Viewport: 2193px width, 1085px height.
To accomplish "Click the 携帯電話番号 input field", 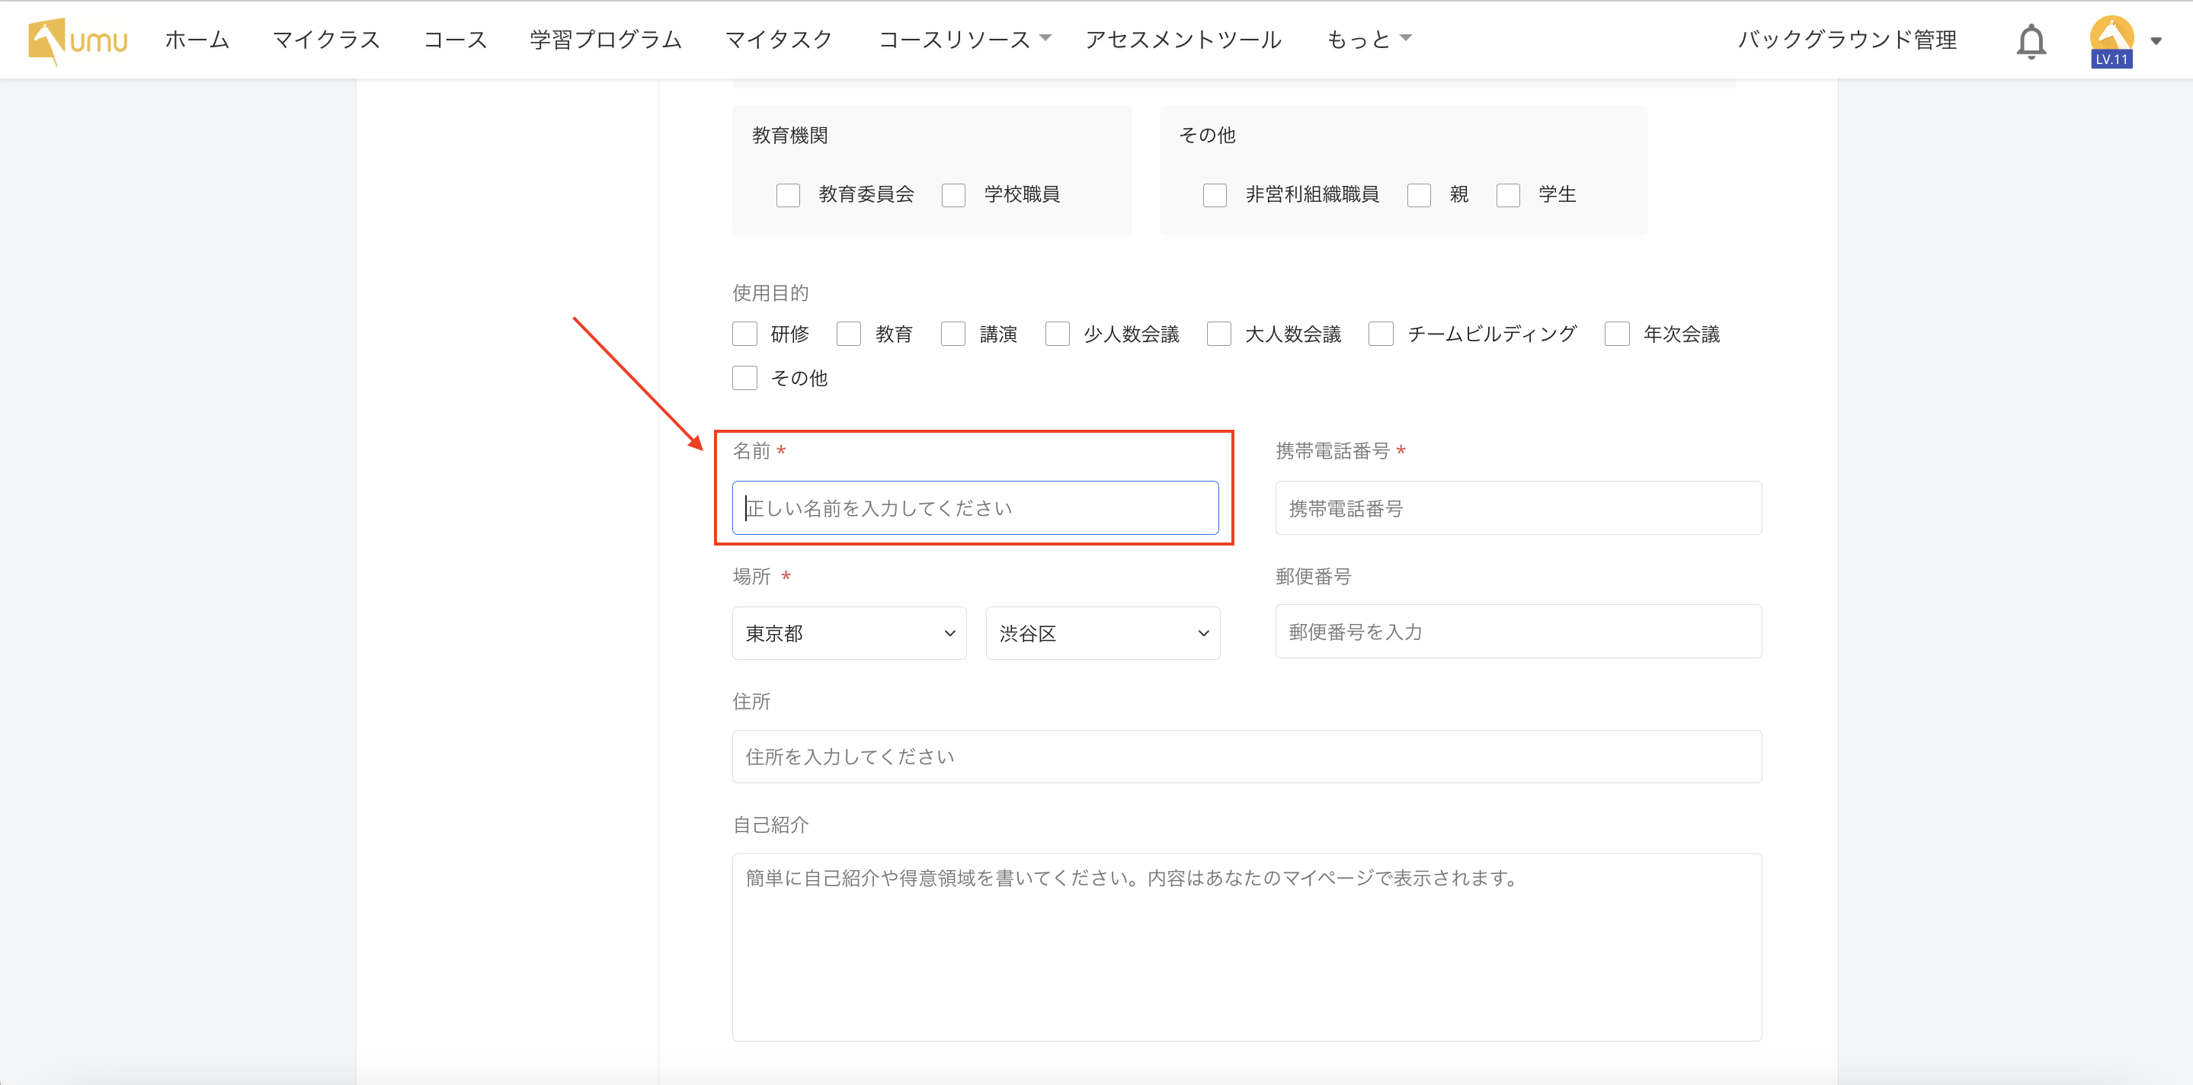I will [1518, 508].
